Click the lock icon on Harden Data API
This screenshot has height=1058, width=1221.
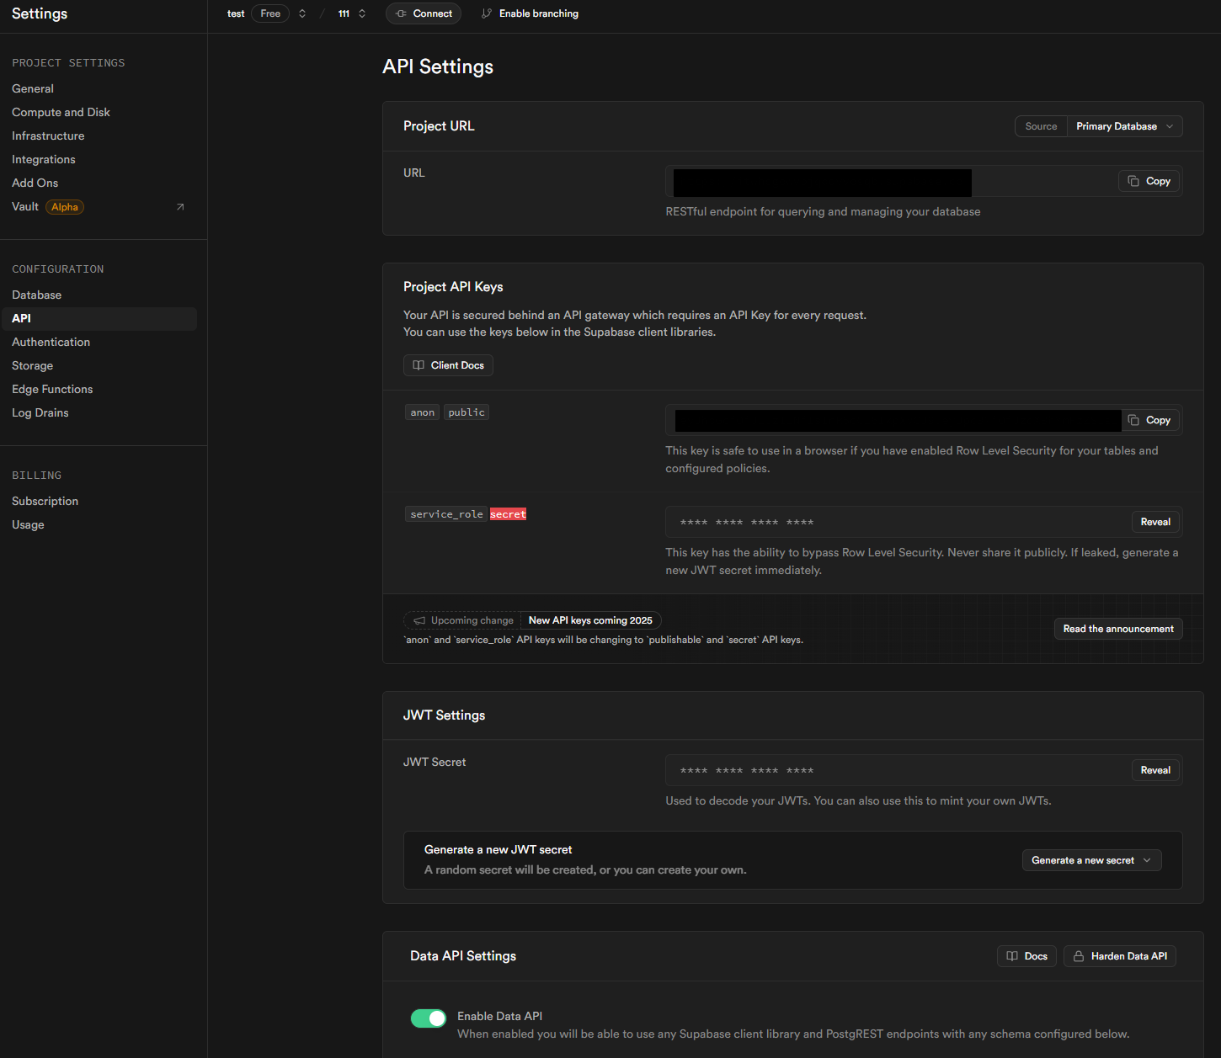click(x=1079, y=956)
